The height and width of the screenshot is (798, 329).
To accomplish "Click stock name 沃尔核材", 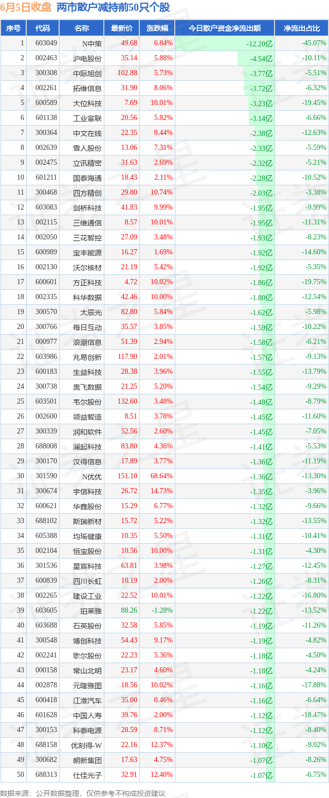I will (87, 267).
